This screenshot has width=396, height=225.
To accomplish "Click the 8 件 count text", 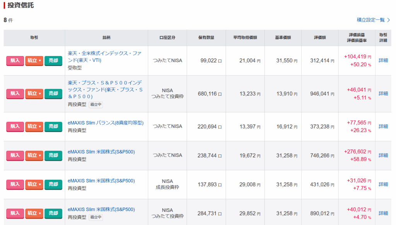I will coord(8,20).
